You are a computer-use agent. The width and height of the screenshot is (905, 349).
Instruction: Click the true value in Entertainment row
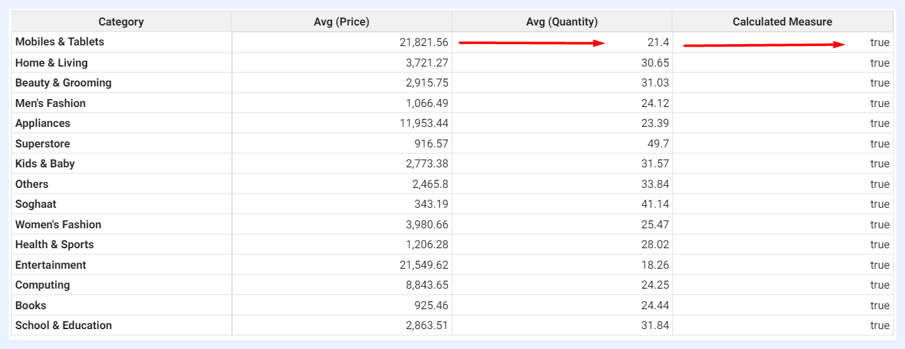pyautogui.click(x=880, y=265)
